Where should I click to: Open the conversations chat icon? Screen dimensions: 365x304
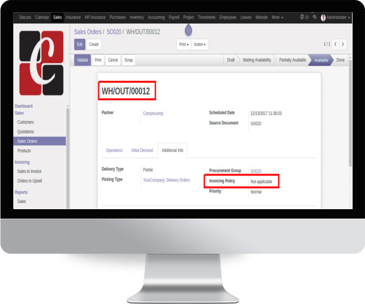315,17
